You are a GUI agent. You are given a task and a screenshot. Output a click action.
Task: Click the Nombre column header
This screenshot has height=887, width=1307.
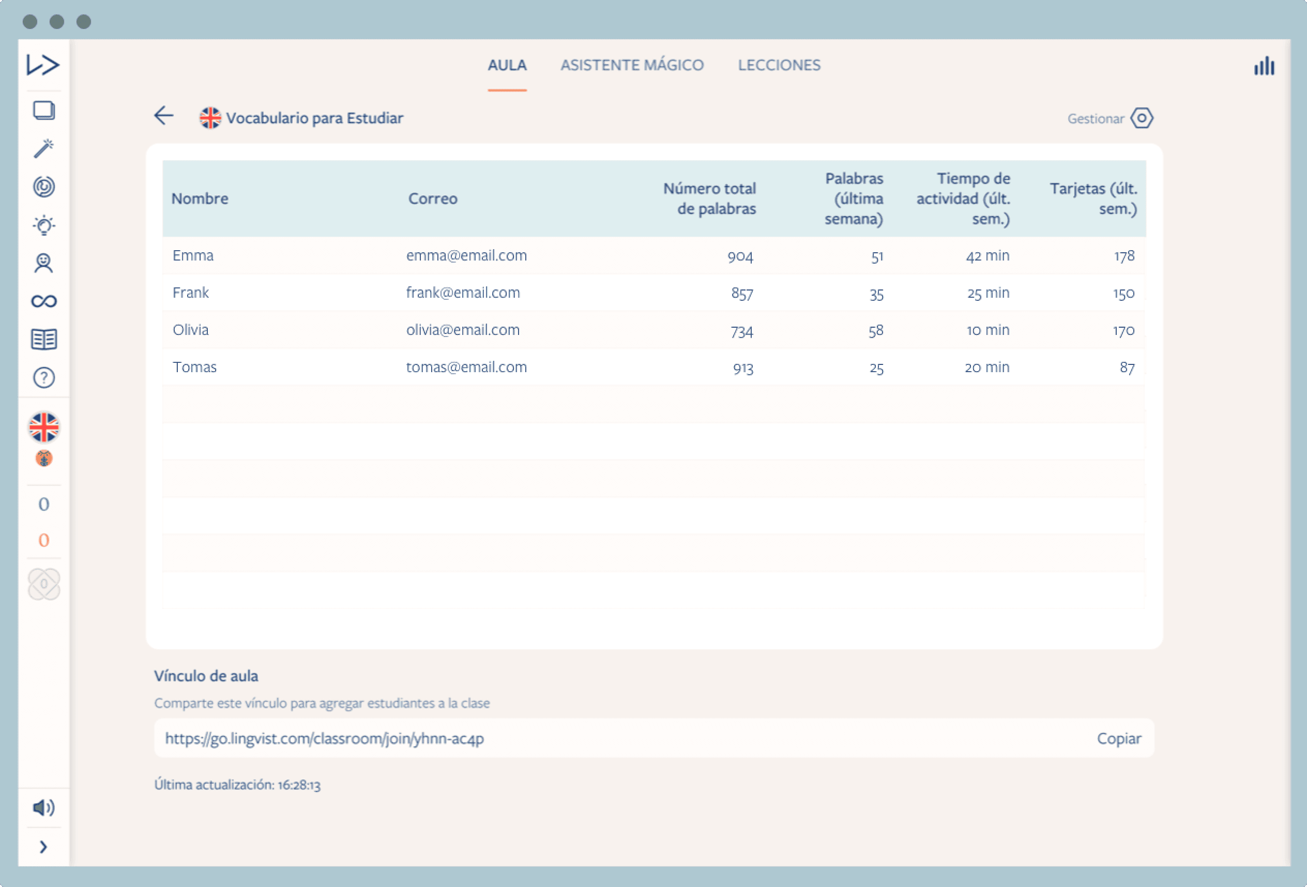200,198
